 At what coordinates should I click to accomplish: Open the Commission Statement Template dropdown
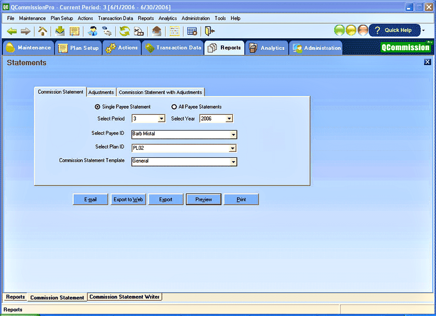click(233, 162)
